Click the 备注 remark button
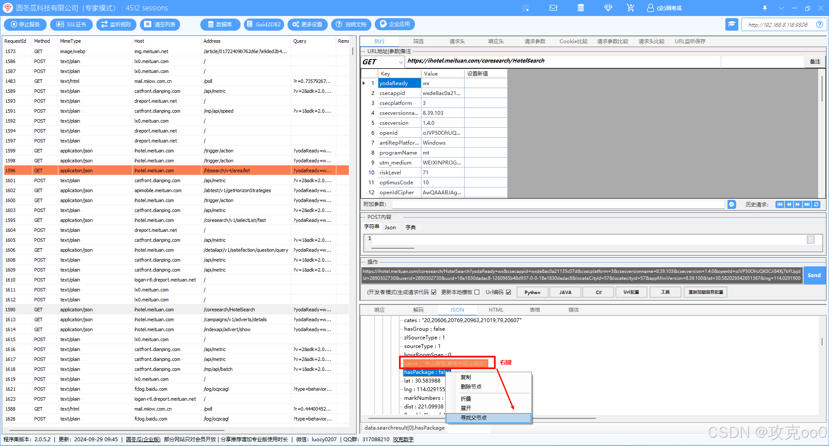829x446 pixels. pos(815,62)
